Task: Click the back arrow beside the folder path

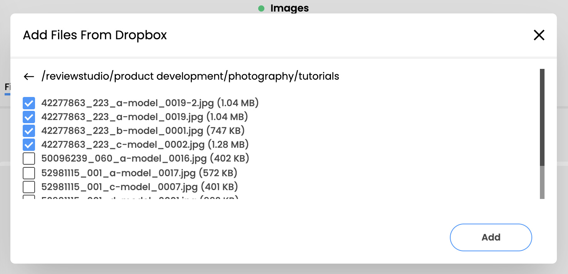Action: [29, 77]
